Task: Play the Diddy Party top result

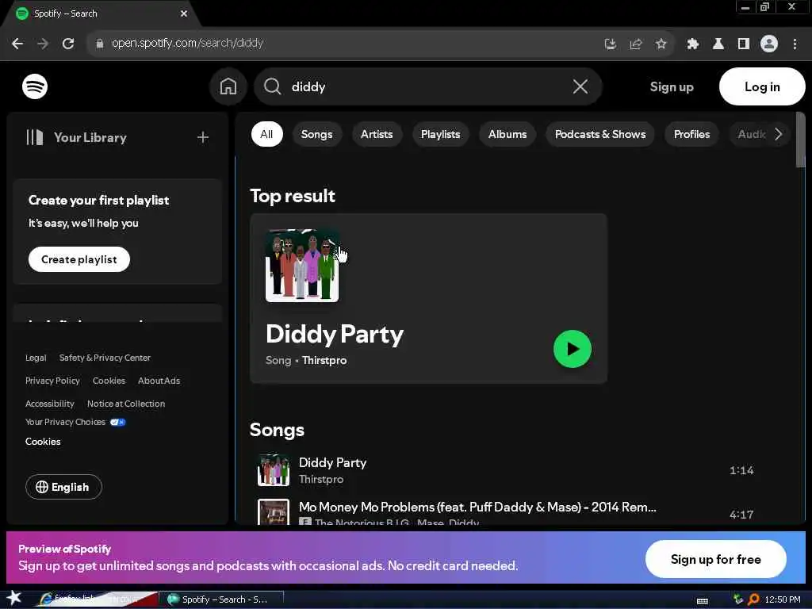Action: (573, 349)
